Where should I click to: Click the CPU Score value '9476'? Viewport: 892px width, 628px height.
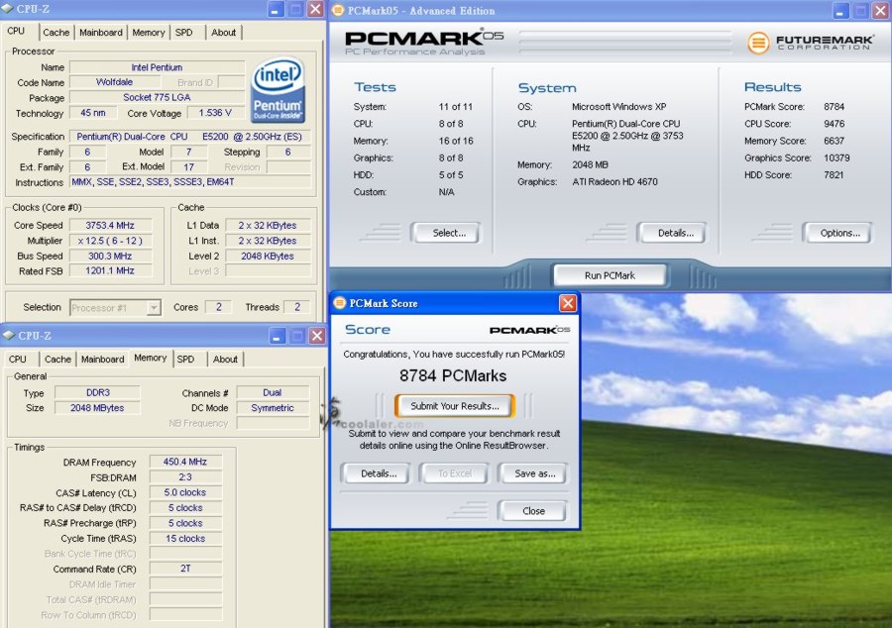834,124
